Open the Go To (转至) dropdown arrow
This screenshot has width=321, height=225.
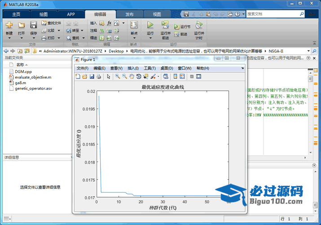pos(82,31)
